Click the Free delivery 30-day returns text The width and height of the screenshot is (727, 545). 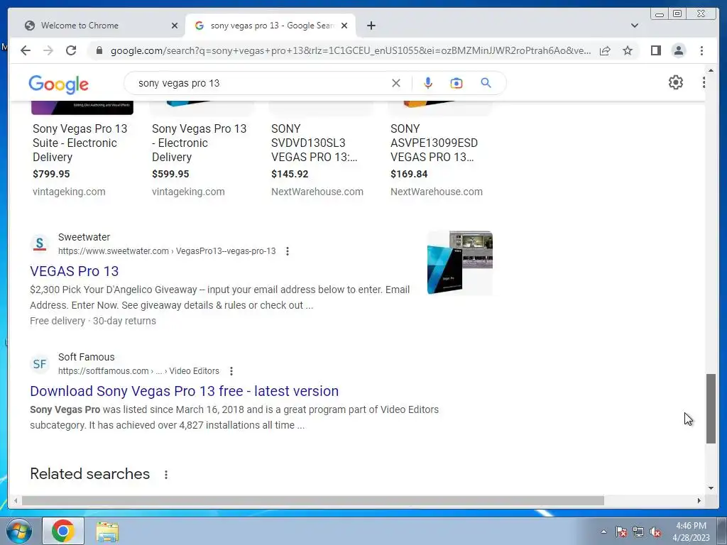pyautogui.click(x=93, y=321)
